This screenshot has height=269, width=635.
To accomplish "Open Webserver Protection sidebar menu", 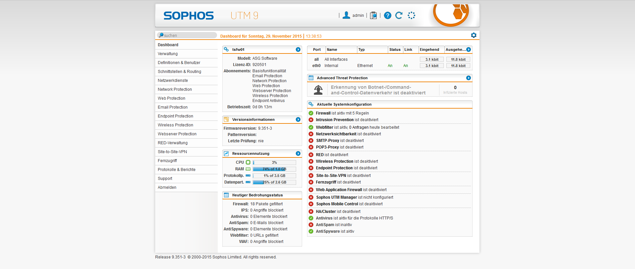I will coord(186,134).
